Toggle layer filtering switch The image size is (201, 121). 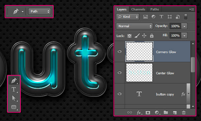click(186, 17)
